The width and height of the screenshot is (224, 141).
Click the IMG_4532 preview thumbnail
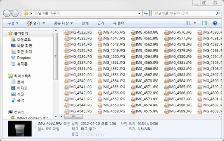click(x=20, y=129)
